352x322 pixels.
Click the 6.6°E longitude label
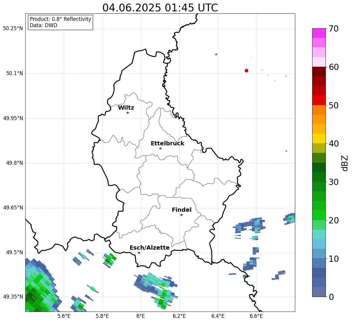pos(256,316)
